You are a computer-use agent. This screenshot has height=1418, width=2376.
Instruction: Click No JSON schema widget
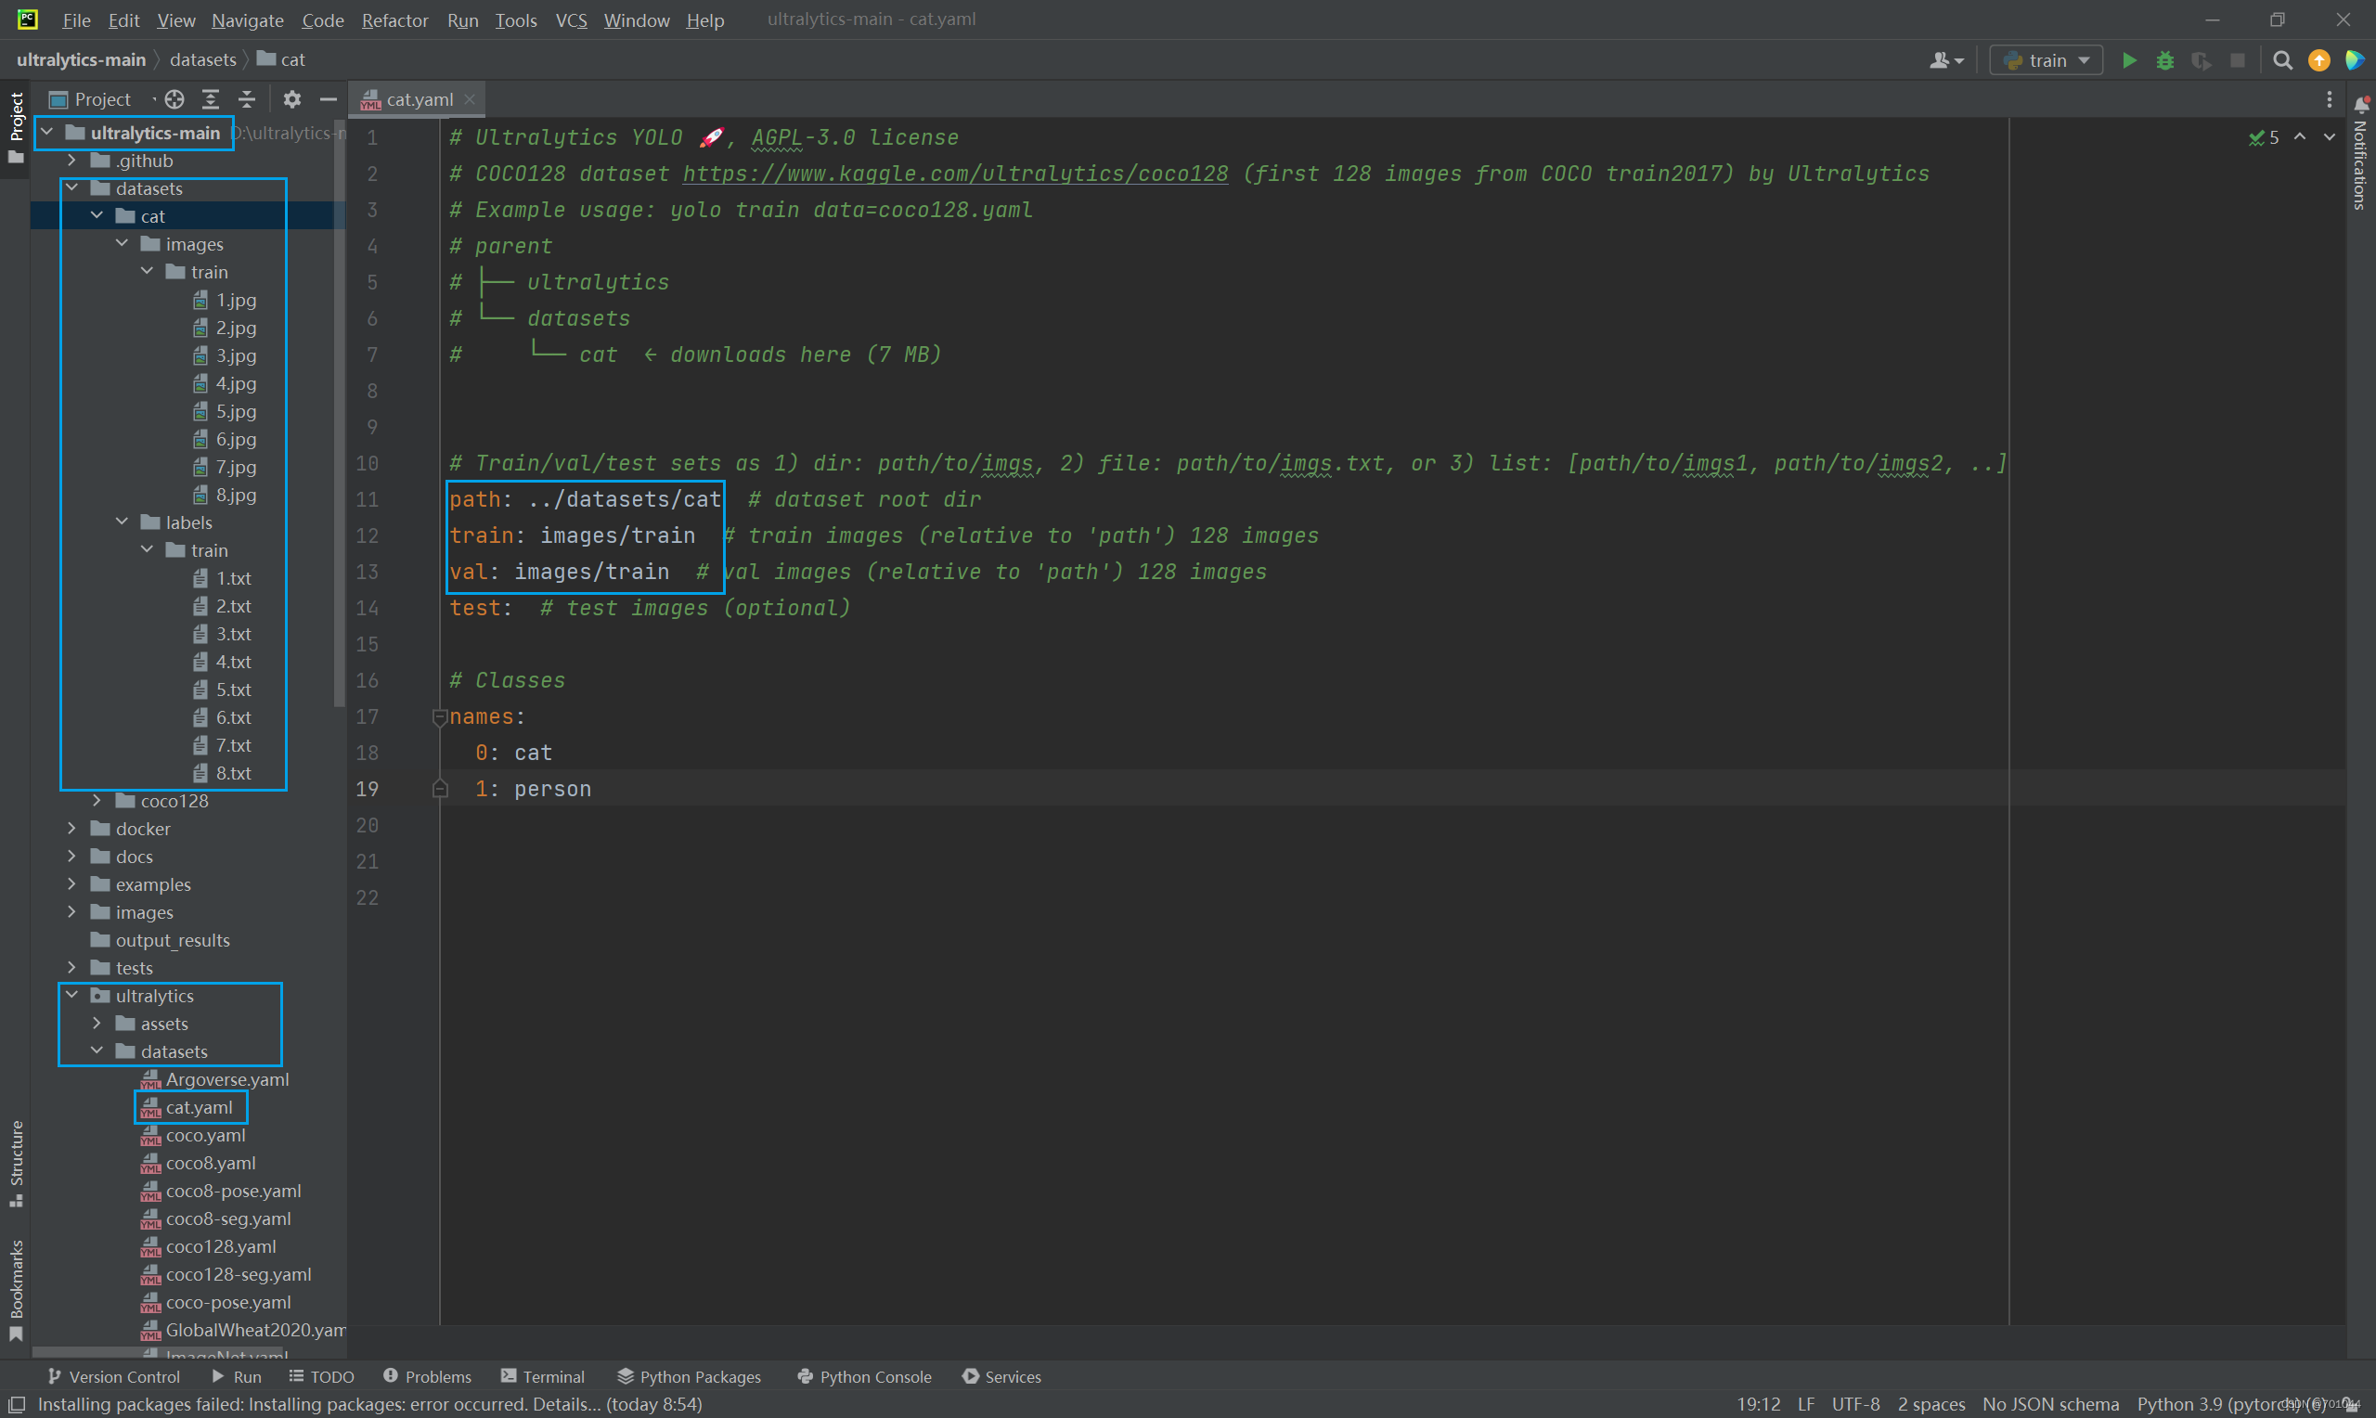(x=2050, y=1404)
